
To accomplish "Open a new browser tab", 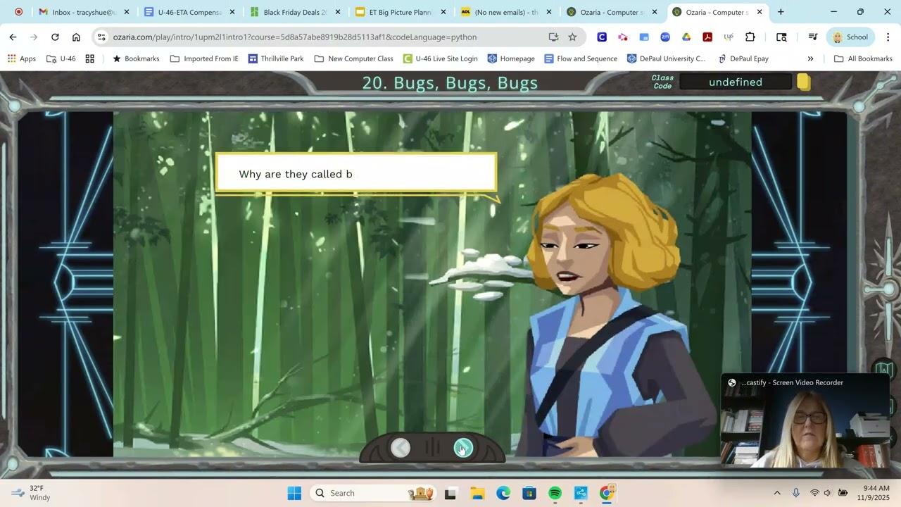I will pos(781,12).
